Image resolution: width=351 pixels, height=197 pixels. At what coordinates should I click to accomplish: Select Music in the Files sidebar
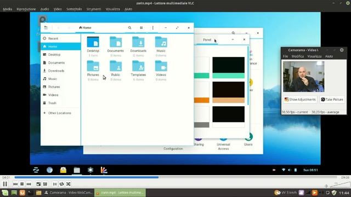61,79
